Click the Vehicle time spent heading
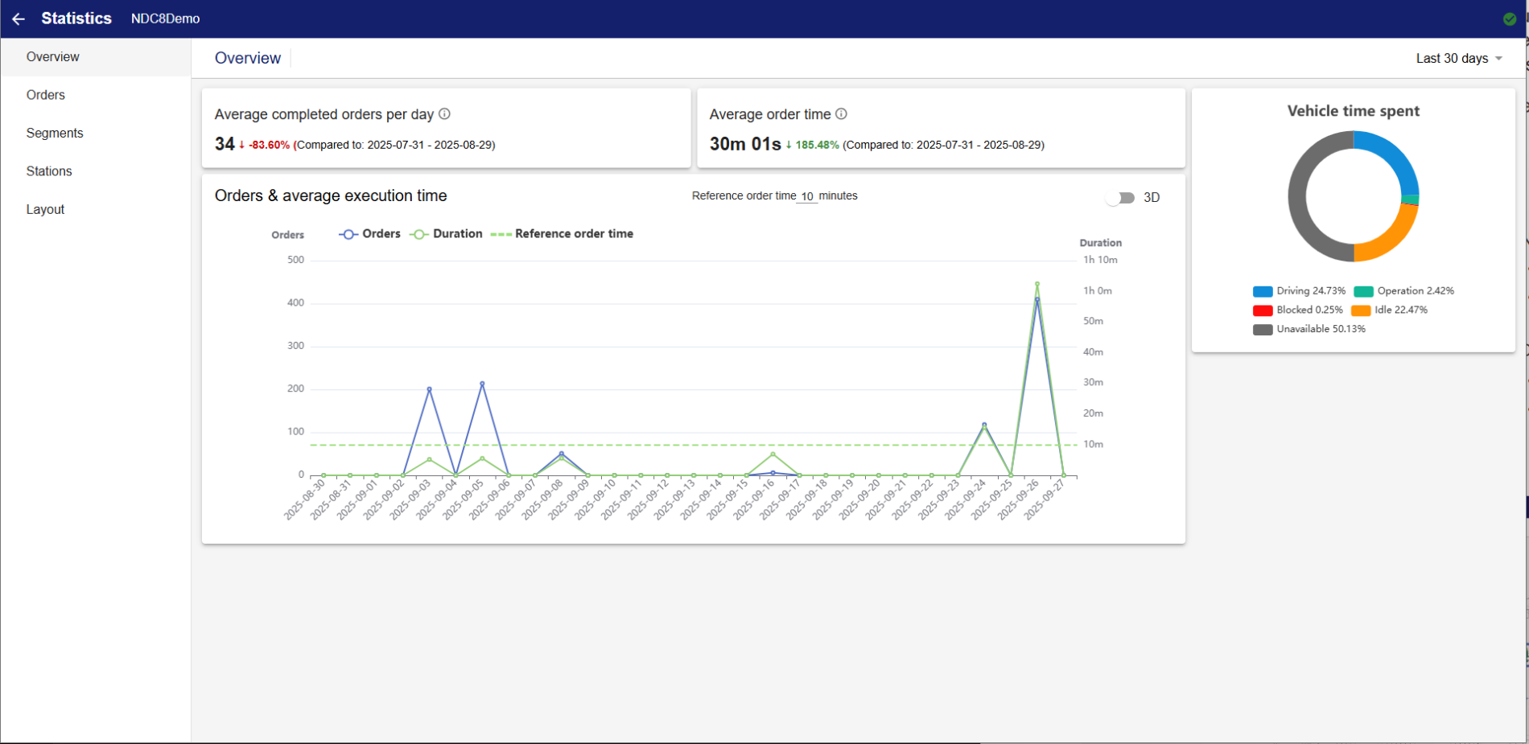The width and height of the screenshot is (1529, 744). point(1354,111)
